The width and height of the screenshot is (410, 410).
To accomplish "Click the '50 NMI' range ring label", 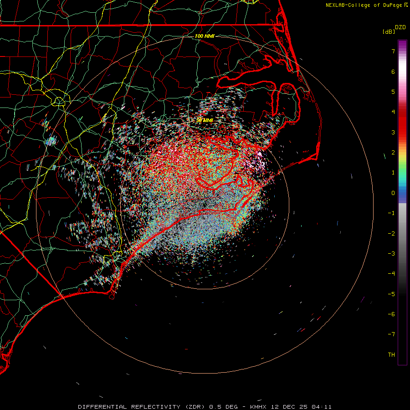I will [x=205, y=120].
